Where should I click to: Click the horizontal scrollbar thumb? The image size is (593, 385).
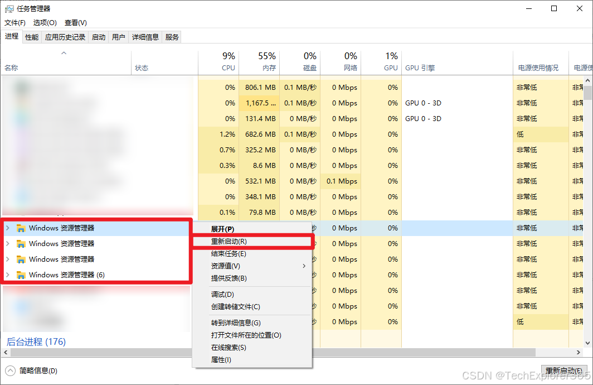tap(273, 353)
